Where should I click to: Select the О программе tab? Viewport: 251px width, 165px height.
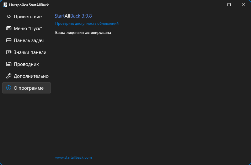click(26, 88)
